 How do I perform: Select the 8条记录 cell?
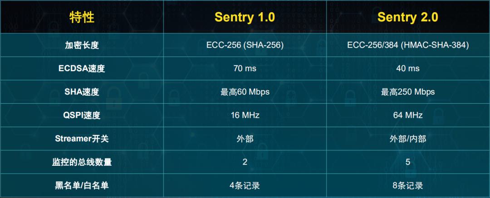tap(408, 185)
